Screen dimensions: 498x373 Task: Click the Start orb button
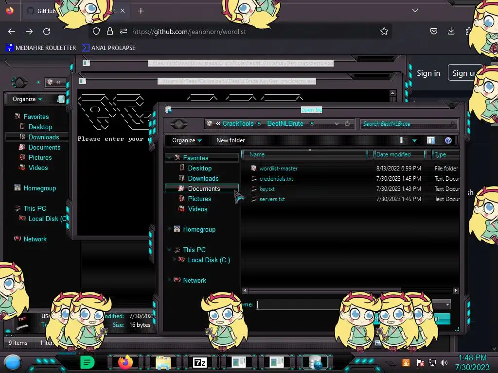12,362
